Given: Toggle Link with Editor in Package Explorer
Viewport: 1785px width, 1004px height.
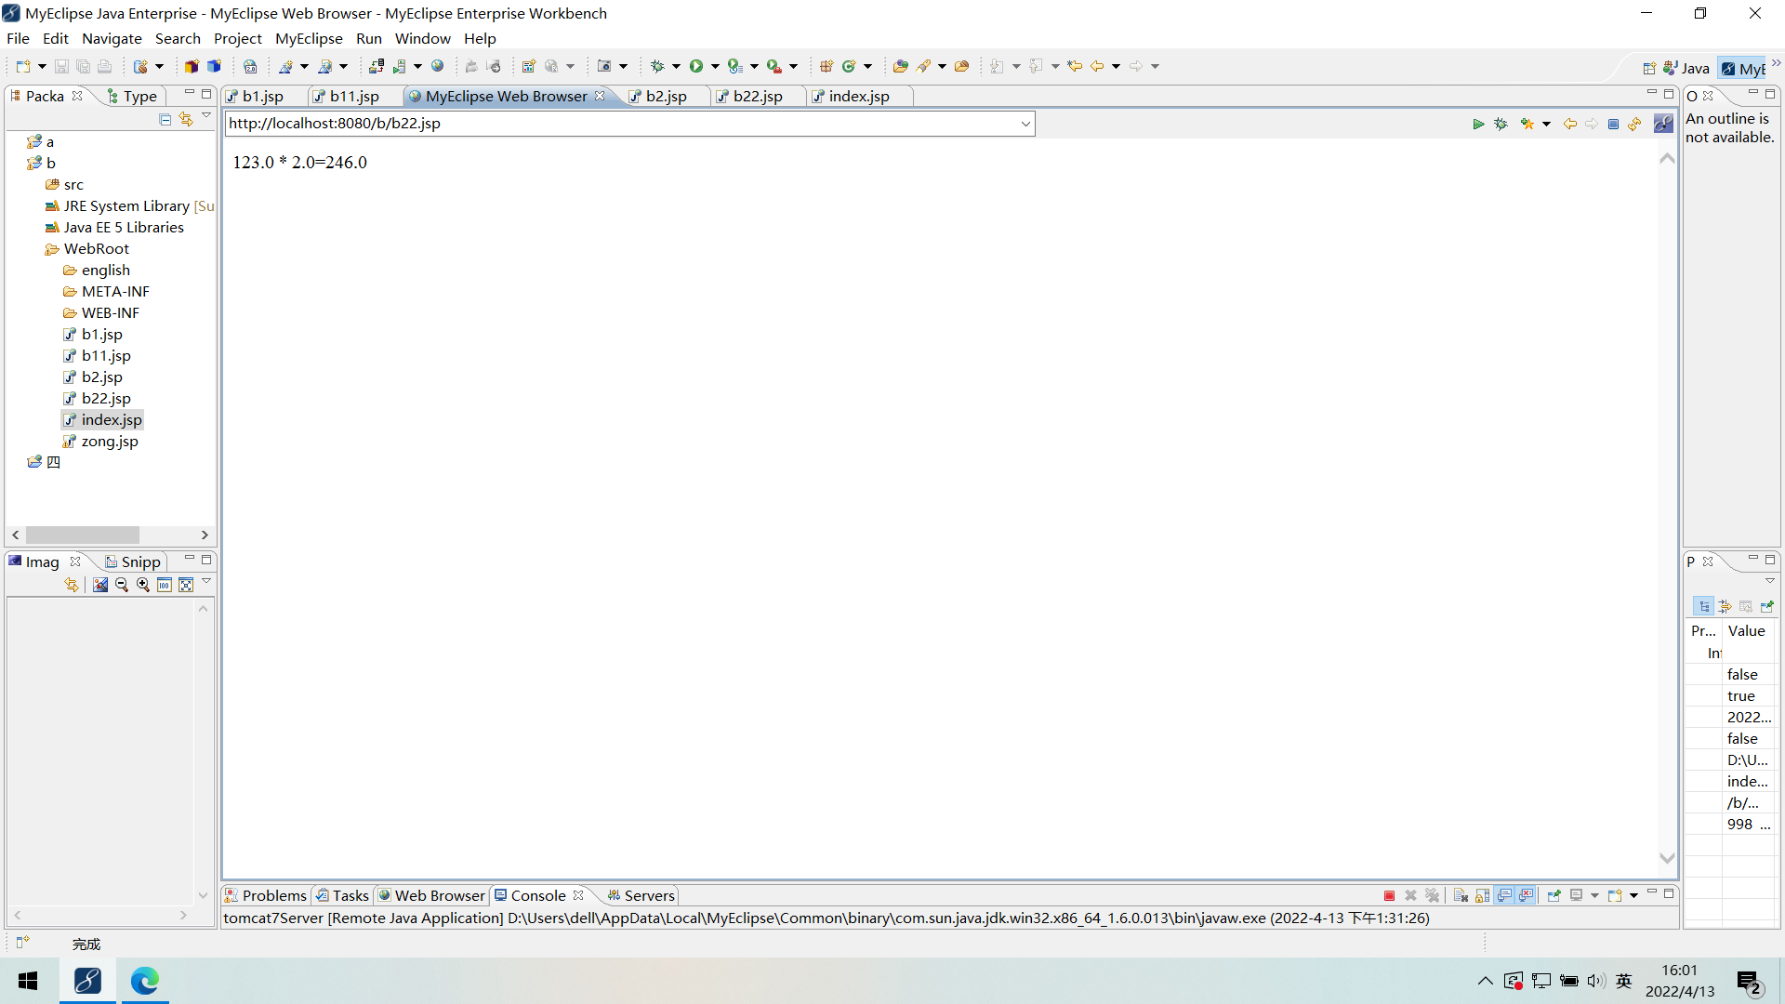Looking at the screenshot, I should click(186, 119).
